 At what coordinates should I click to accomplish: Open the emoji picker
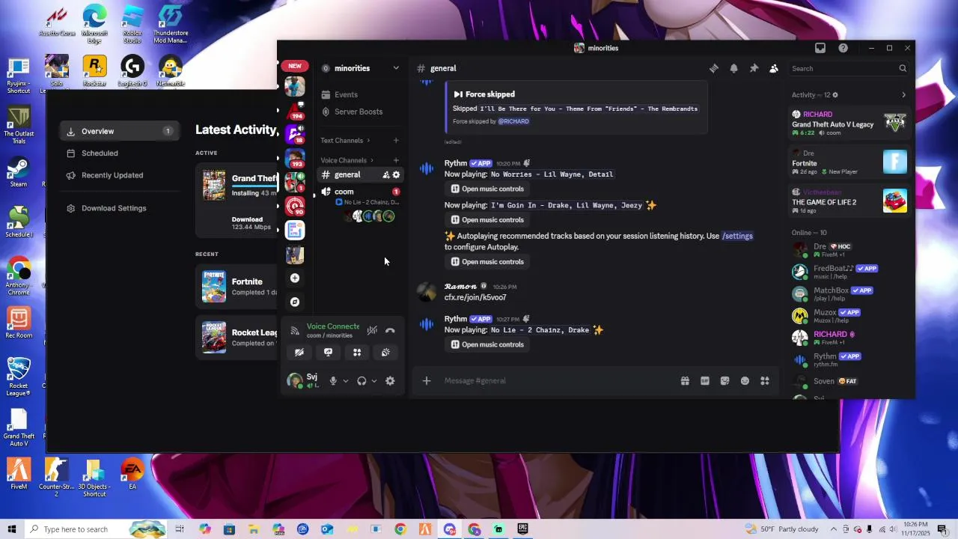[745, 381]
